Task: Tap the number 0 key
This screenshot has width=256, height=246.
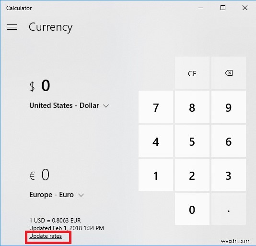Action: pyautogui.click(x=192, y=209)
